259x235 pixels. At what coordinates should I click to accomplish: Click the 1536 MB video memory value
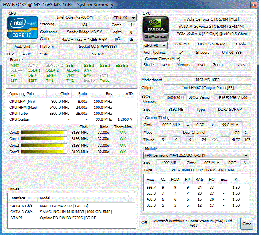click(x=181, y=44)
